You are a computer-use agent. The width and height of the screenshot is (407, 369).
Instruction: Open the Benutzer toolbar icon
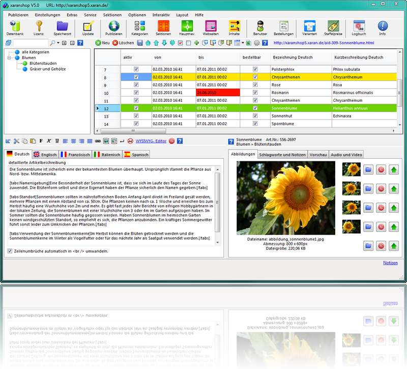click(260, 28)
